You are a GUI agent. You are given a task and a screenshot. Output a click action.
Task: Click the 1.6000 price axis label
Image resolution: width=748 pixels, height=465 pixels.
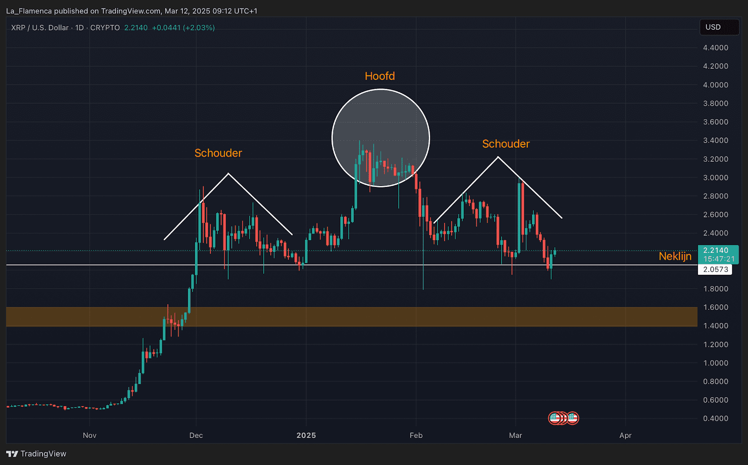click(716, 308)
